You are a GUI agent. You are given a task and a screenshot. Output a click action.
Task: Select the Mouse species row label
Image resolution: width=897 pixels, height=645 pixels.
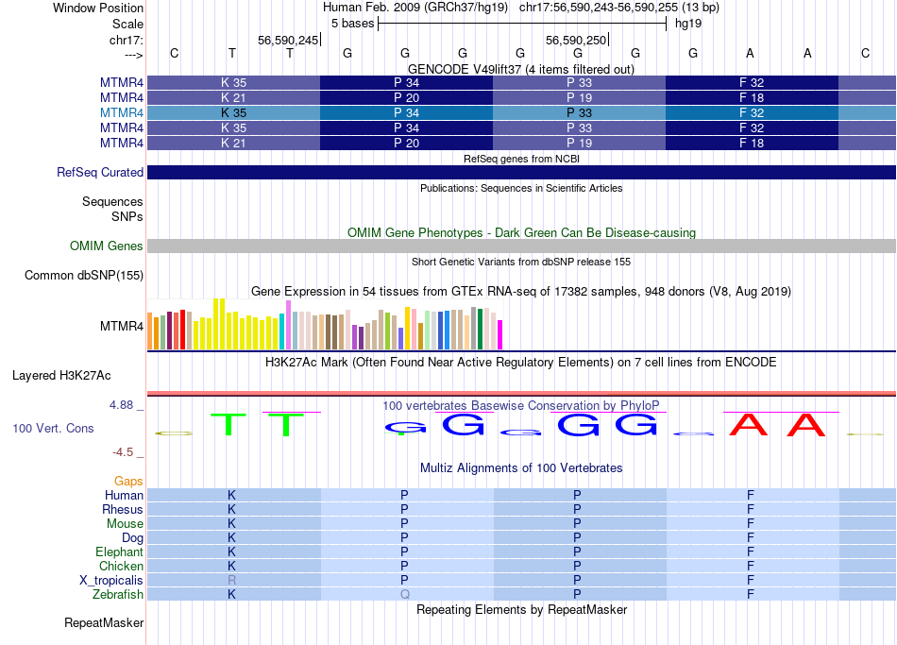point(125,524)
